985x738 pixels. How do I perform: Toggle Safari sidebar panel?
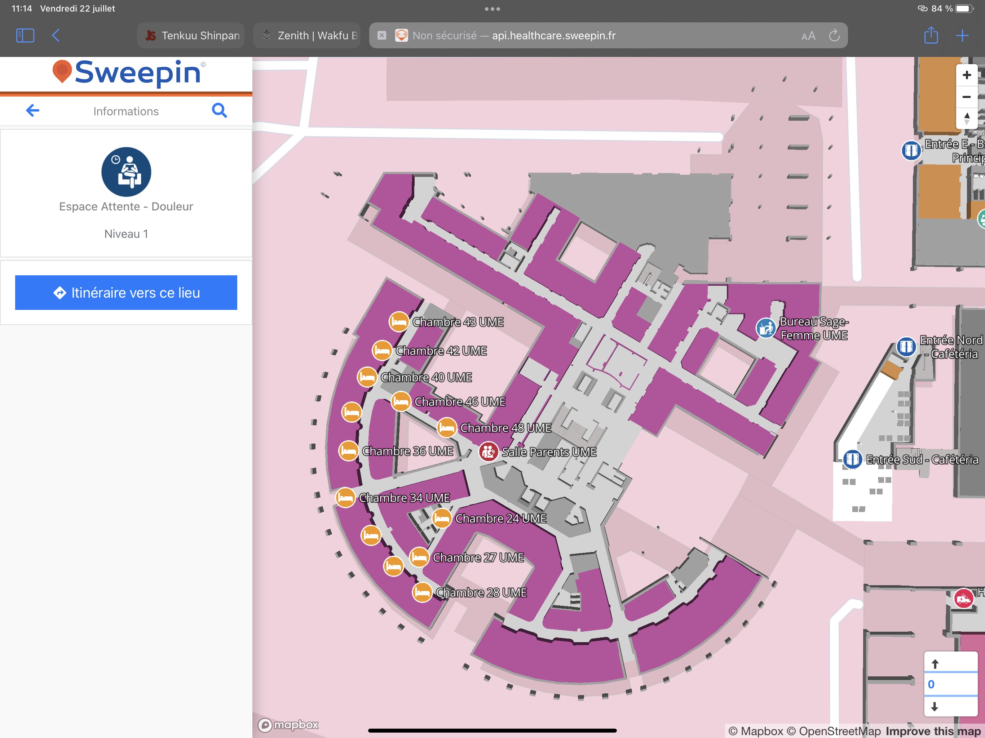pyautogui.click(x=25, y=36)
